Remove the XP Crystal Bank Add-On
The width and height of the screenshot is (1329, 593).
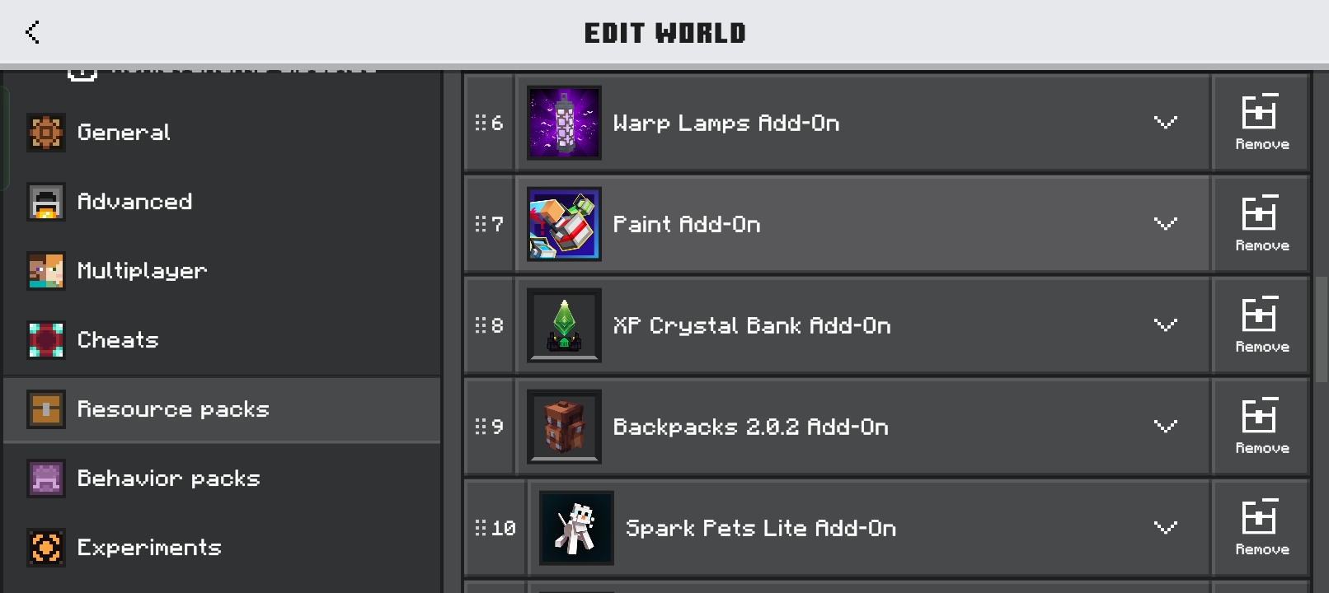tap(1261, 325)
